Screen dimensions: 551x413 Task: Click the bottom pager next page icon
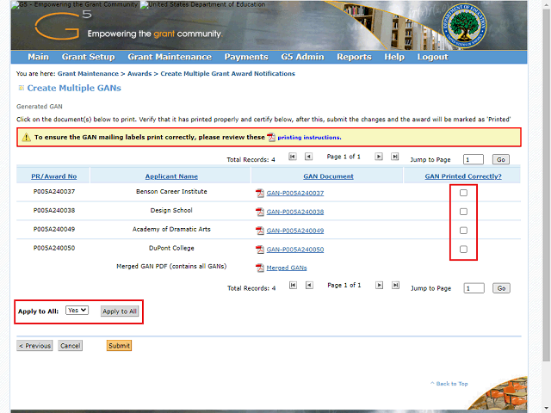(x=378, y=285)
